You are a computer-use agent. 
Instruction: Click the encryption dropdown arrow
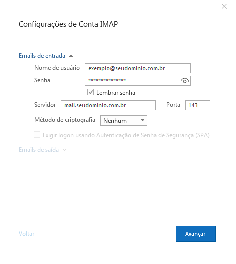[x=142, y=120]
